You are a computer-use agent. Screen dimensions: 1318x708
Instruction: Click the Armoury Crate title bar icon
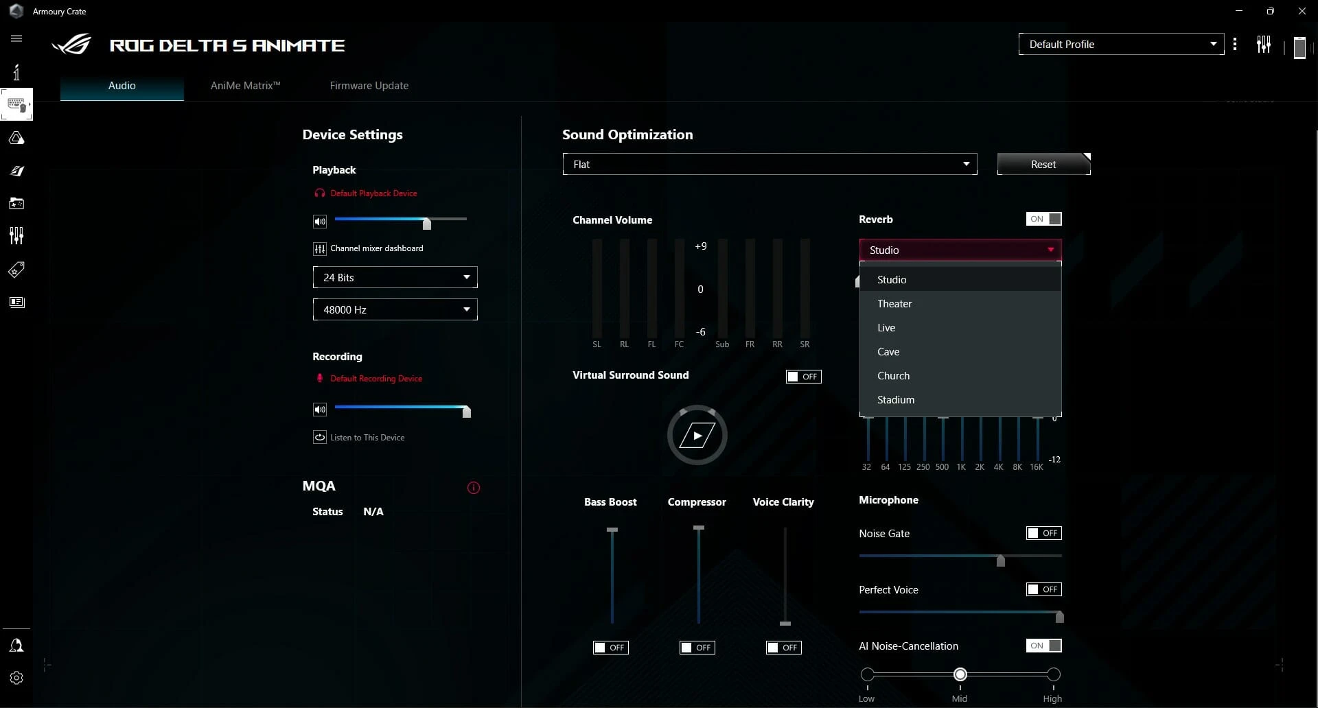[16, 11]
